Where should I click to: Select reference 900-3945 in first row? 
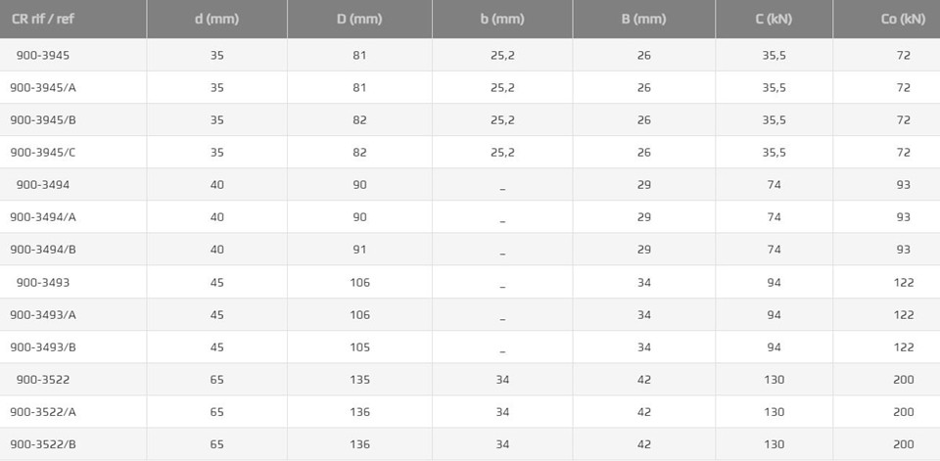pos(42,55)
